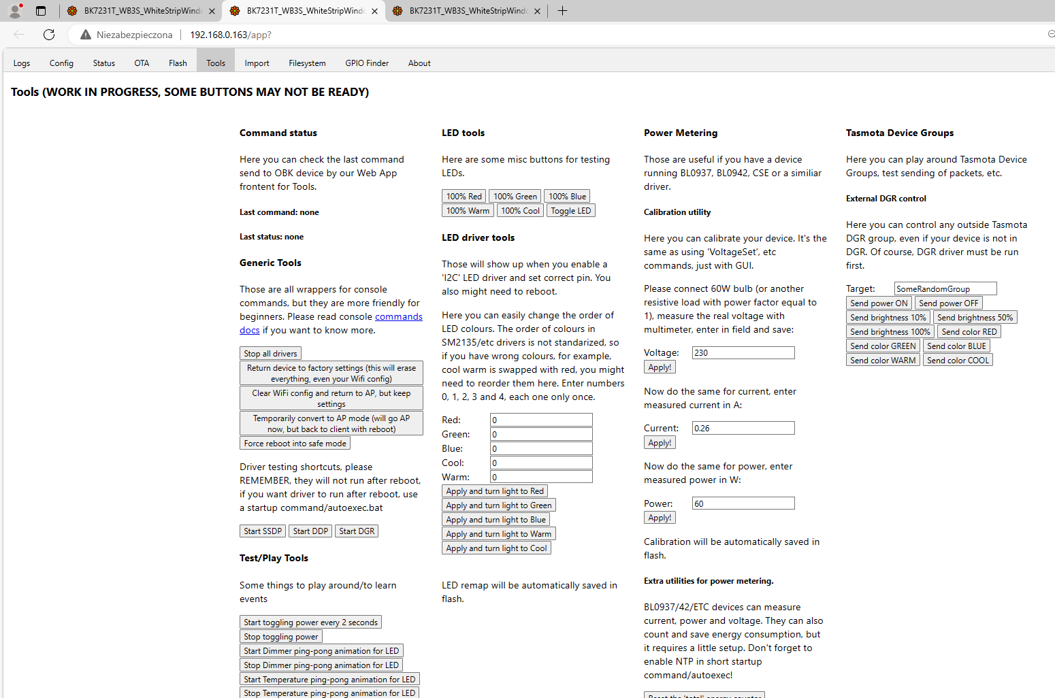Click 100% Warm LED button
The width and height of the screenshot is (1055, 698).
[x=468, y=211]
